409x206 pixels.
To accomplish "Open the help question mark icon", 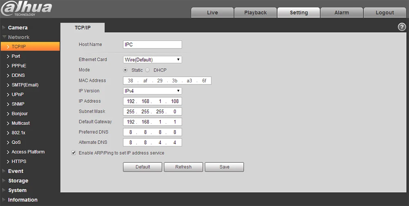I will pyautogui.click(x=402, y=27).
